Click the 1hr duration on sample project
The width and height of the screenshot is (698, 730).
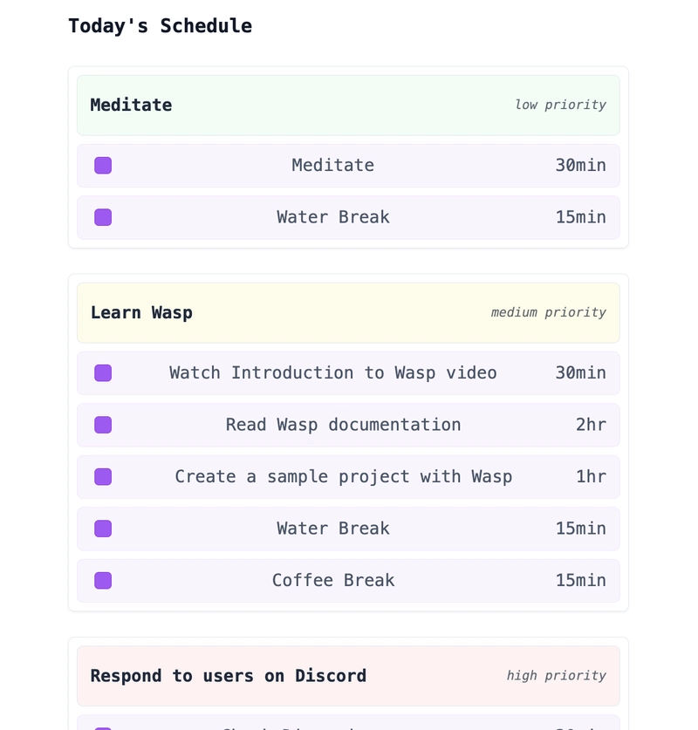point(591,477)
